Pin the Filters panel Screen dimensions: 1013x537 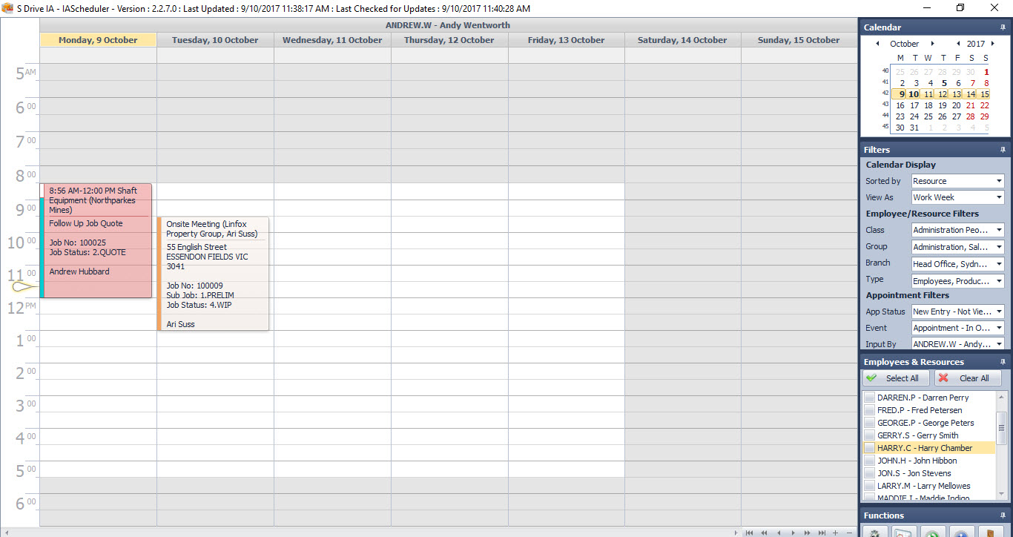[x=1003, y=150]
